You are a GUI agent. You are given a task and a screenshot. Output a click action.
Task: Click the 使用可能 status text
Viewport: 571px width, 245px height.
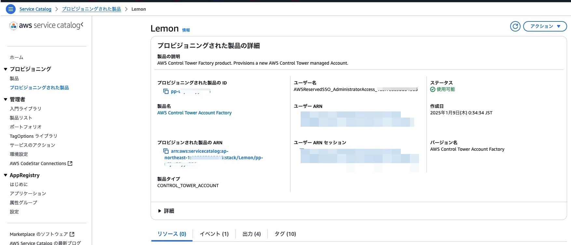(x=446, y=89)
